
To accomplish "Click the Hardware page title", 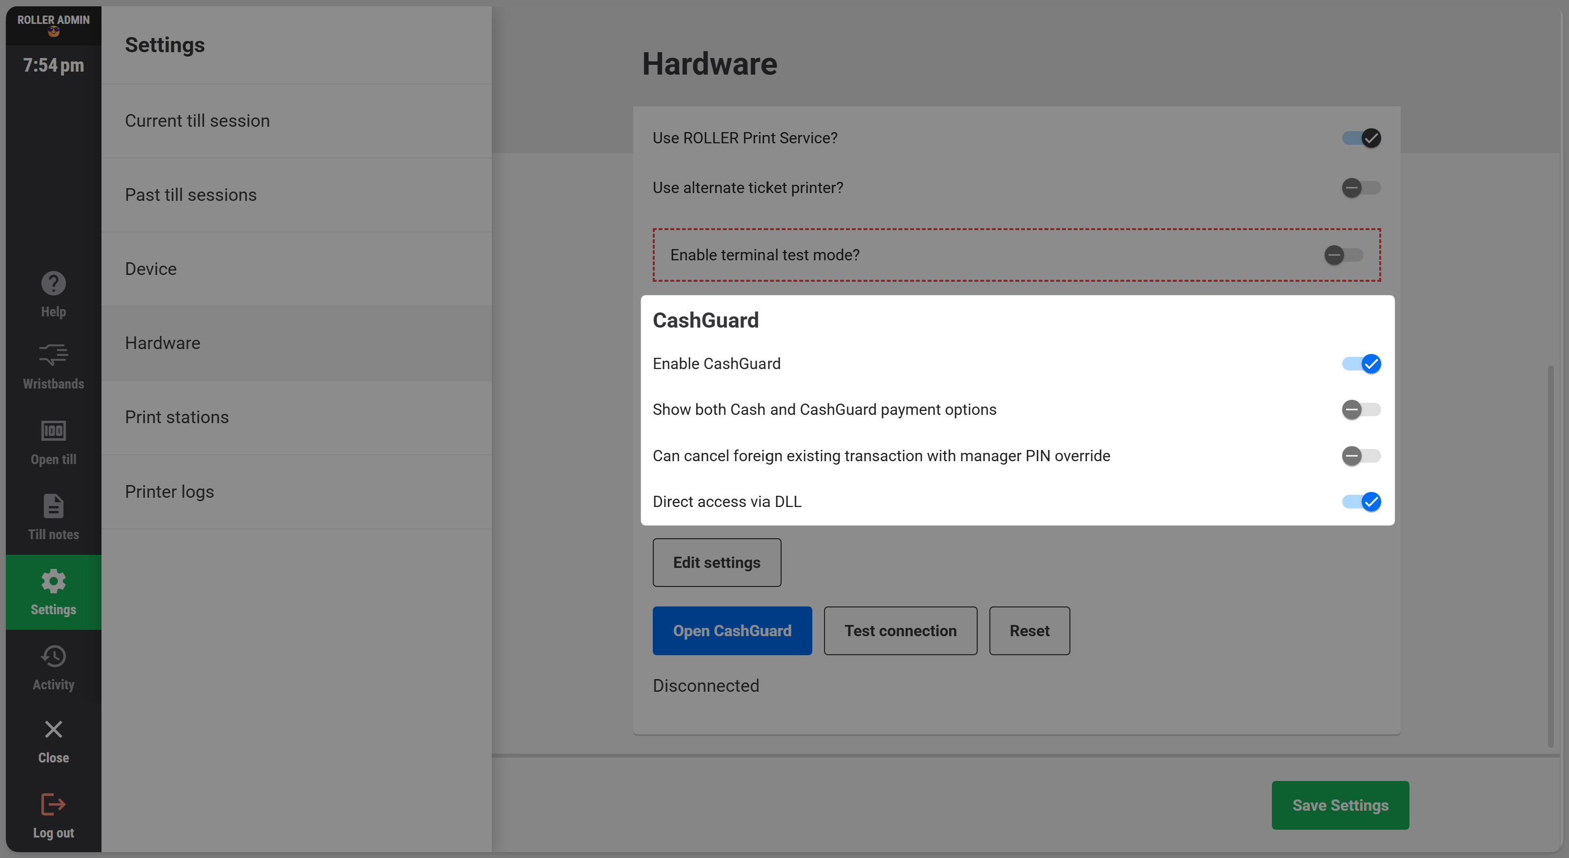I will (709, 64).
